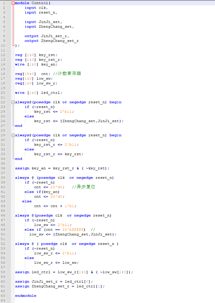Screen dimensions: 215x303
Task: Click 'low_sw <= 2'b11;' assignment
Action: 53,225
